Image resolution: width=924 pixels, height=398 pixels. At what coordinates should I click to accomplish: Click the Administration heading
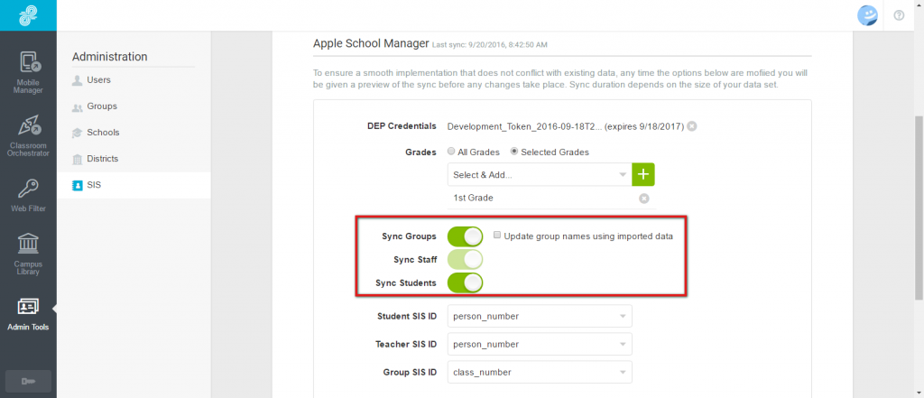coord(109,57)
